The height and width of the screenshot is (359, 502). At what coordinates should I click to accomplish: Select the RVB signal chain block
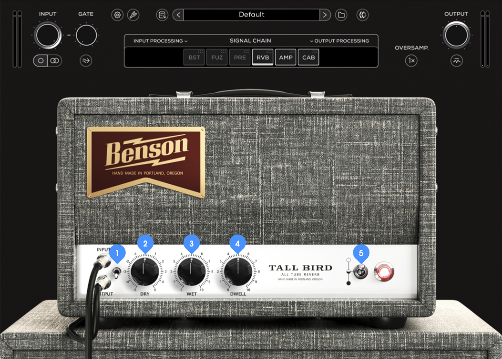click(263, 57)
